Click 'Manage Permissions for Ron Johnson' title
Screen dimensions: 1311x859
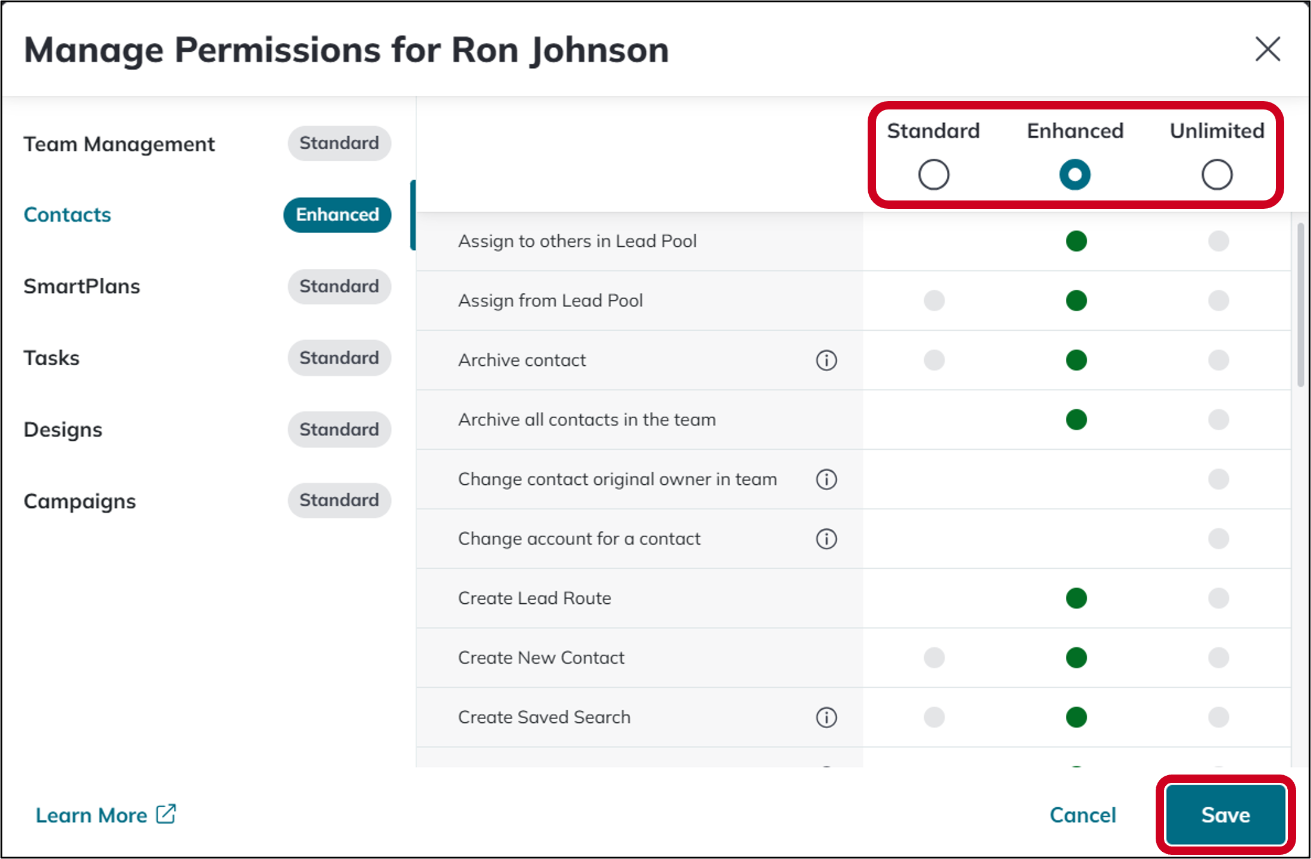coord(346,50)
